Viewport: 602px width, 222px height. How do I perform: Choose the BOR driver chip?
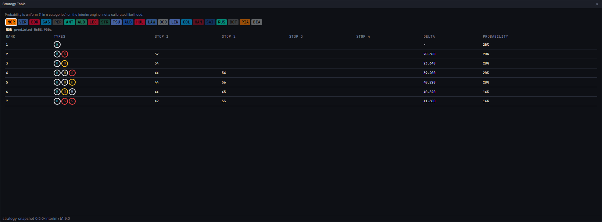35,22
